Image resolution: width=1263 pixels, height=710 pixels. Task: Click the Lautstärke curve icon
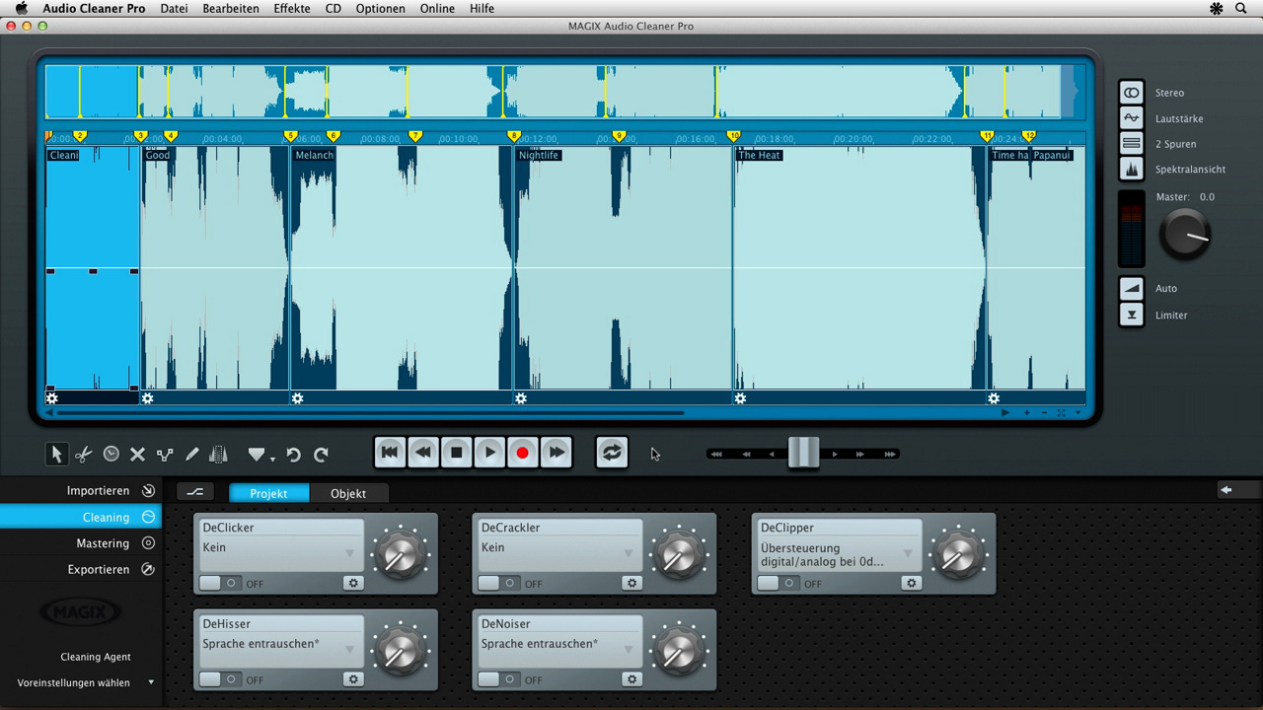pyautogui.click(x=1132, y=118)
